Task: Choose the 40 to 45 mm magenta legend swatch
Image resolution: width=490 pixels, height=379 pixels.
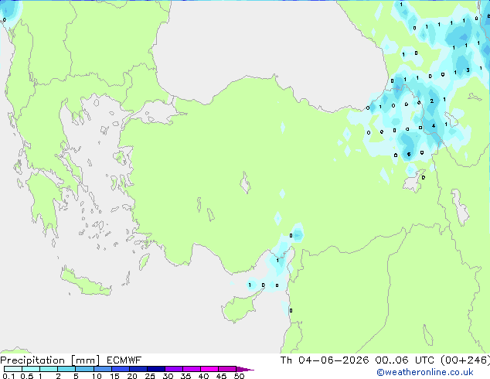Action: point(209,369)
